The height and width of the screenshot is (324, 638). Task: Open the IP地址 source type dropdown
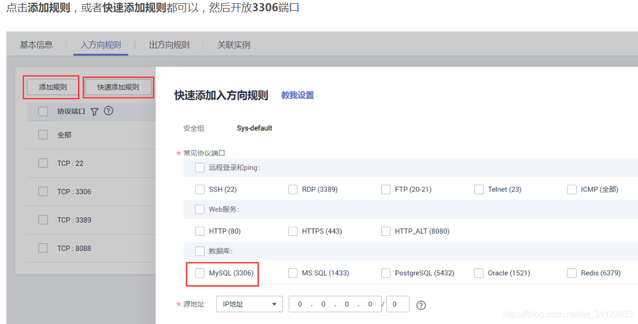[249, 304]
